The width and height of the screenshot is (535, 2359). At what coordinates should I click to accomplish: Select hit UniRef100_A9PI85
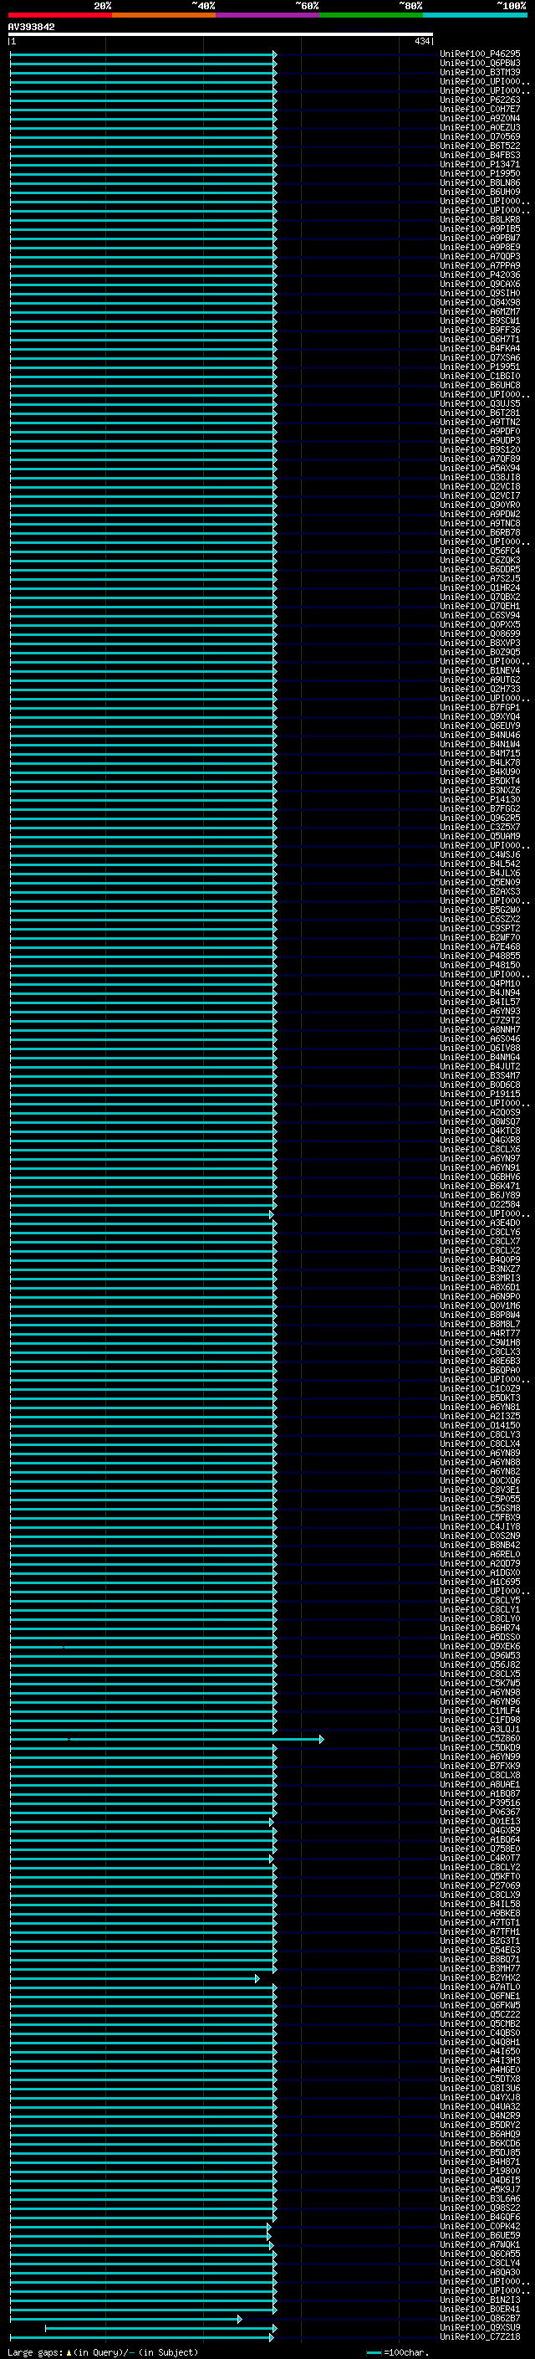480,229
